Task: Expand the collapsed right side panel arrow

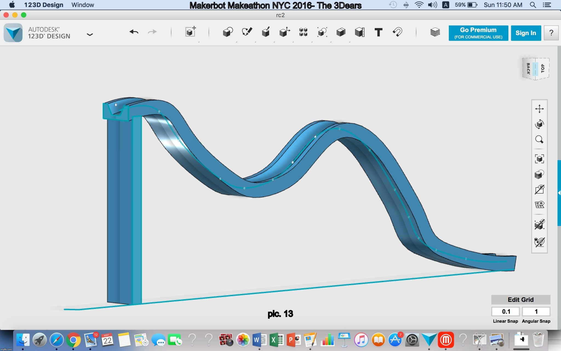Action: pyautogui.click(x=559, y=193)
